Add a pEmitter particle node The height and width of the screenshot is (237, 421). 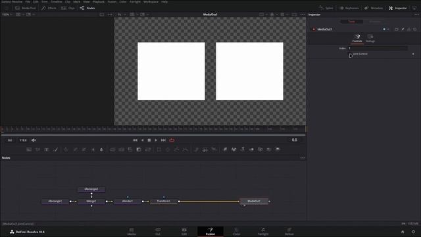point(196,149)
